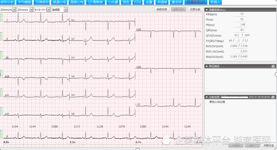Click the V4R lead label
Image resolution: width=277 pixels, height=150 pixels.
point(139,67)
